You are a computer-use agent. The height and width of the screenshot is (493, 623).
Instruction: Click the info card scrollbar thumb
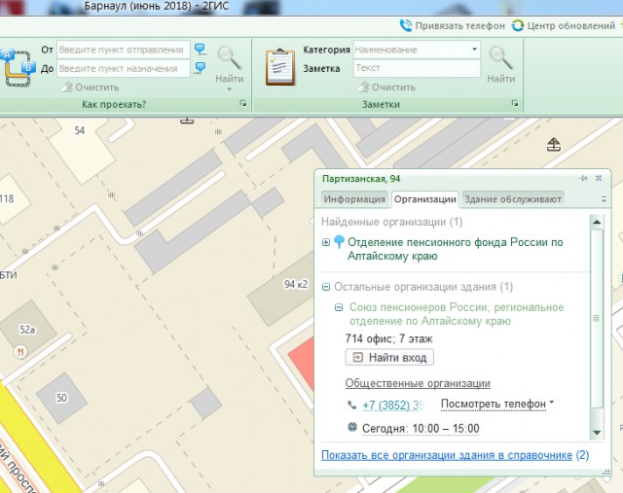[597, 318]
